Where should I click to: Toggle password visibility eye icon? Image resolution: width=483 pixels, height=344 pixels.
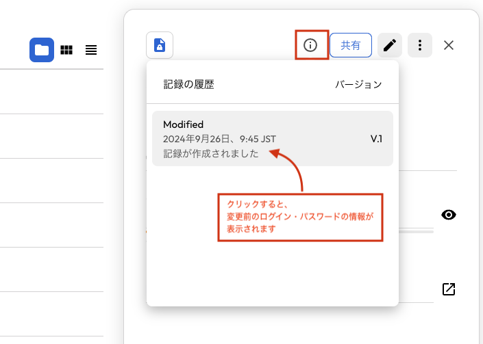(449, 215)
